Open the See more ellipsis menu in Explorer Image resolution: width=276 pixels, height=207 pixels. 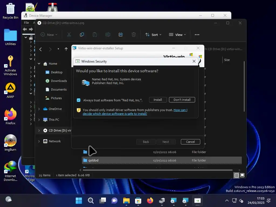[197, 35]
